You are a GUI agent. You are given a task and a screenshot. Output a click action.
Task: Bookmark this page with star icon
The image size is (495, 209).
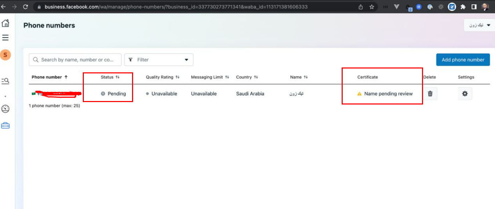pos(372,7)
